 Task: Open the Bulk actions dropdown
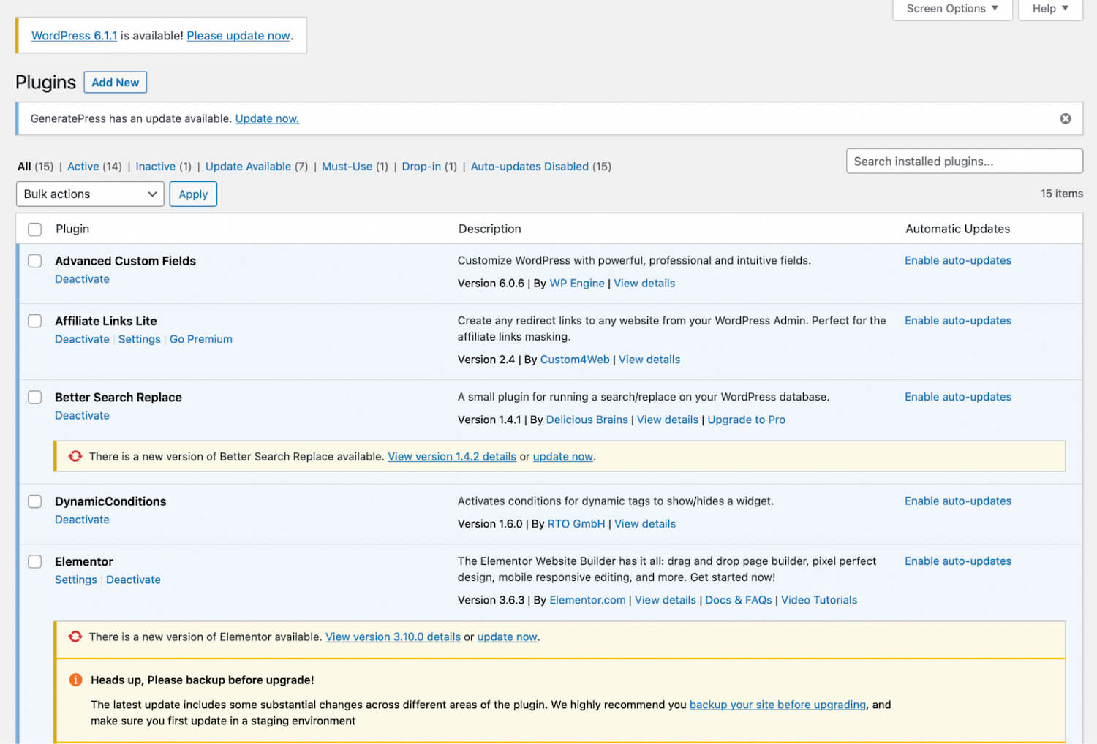tap(90, 194)
